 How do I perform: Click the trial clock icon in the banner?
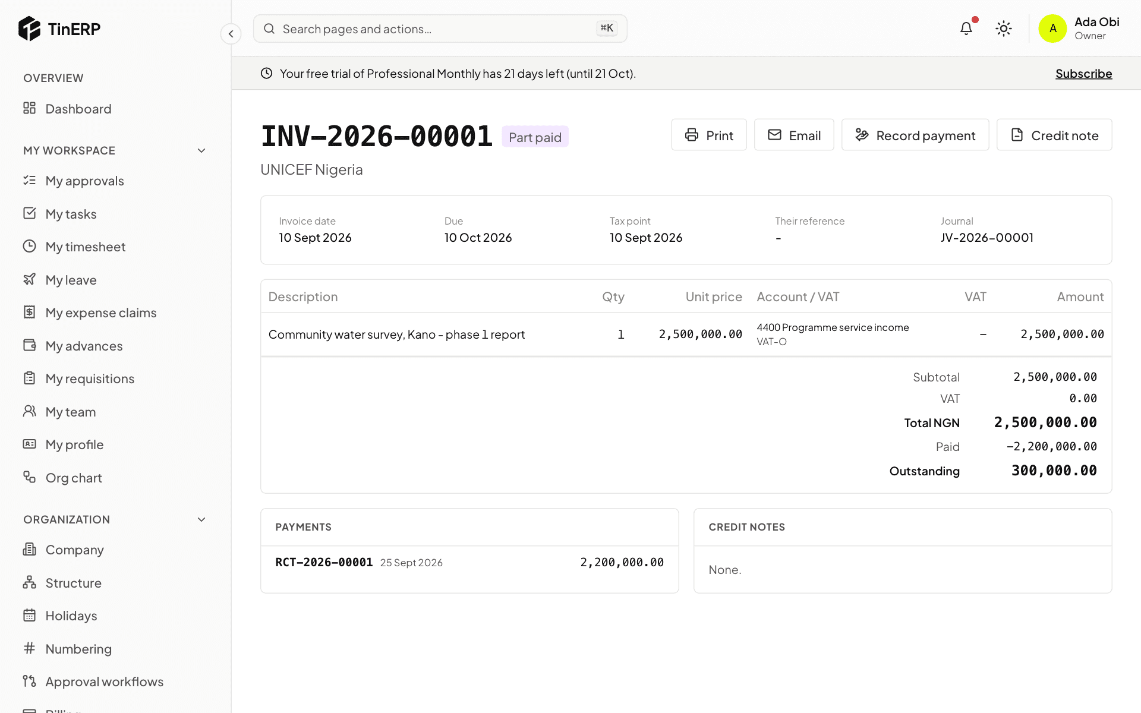(x=266, y=73)
